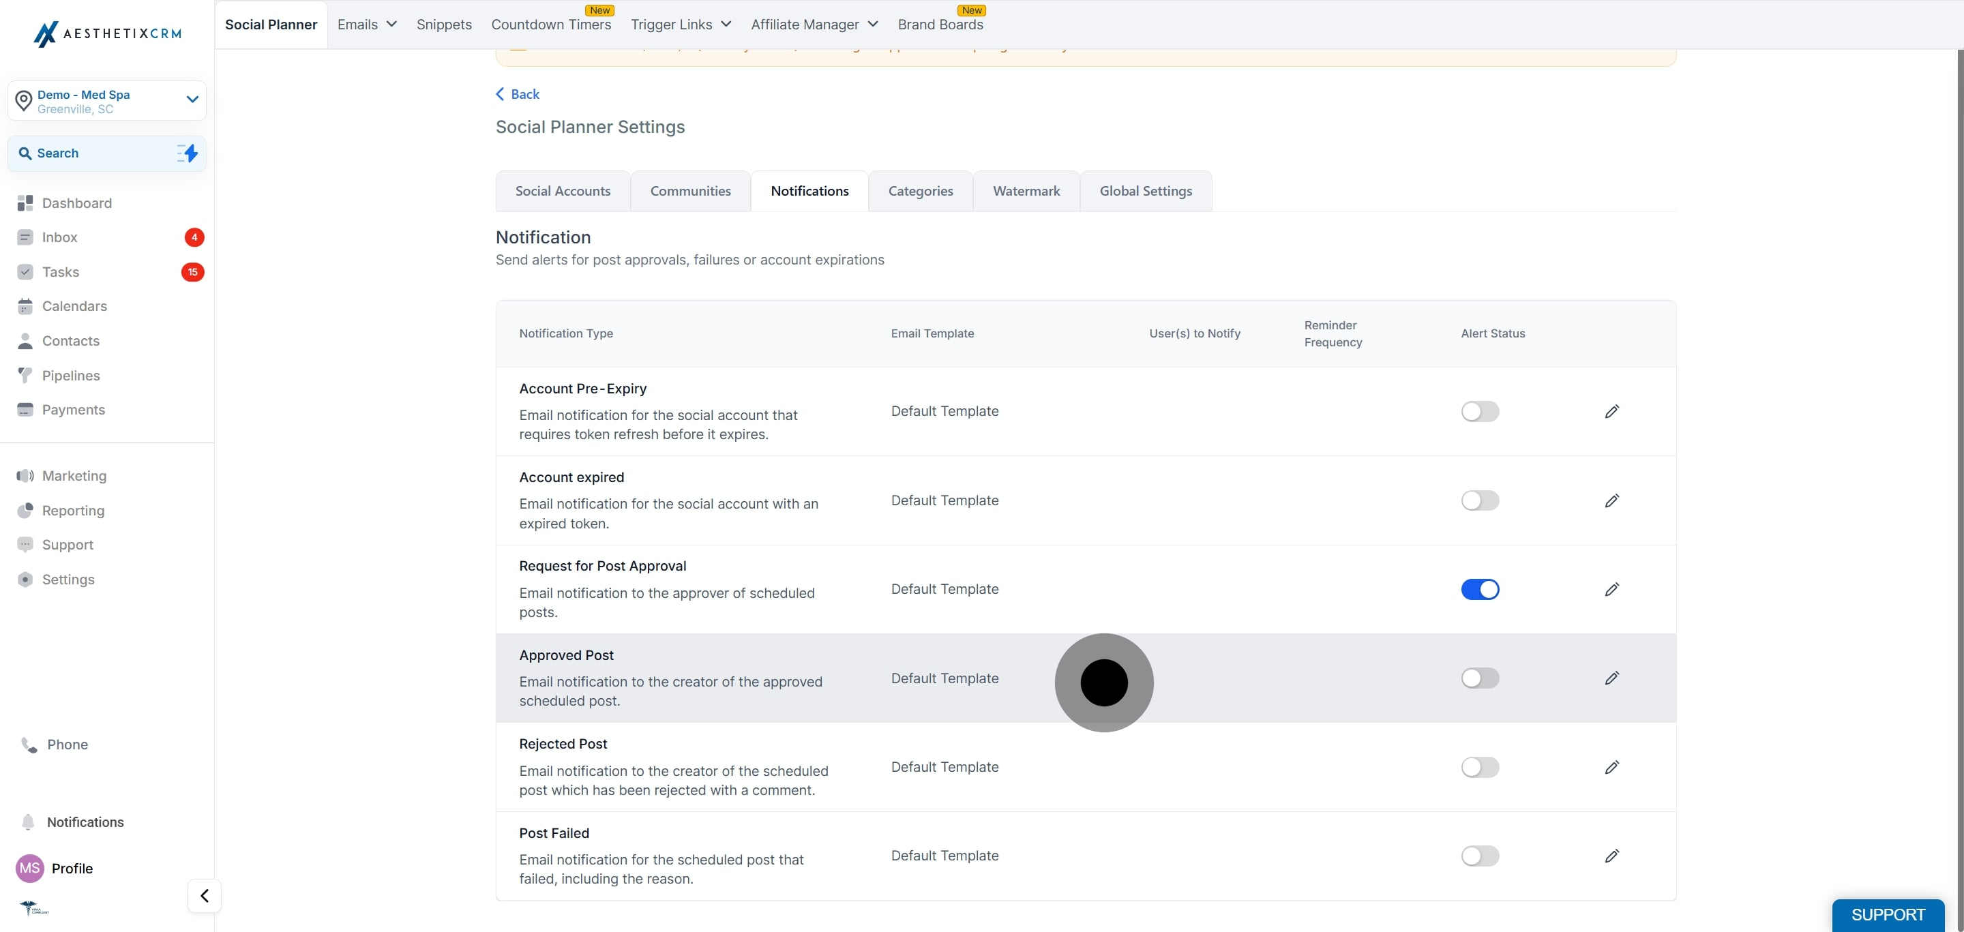1964x932 pixels.
Task: Open the Emails dropdown menu
Action: coord(367,25)
